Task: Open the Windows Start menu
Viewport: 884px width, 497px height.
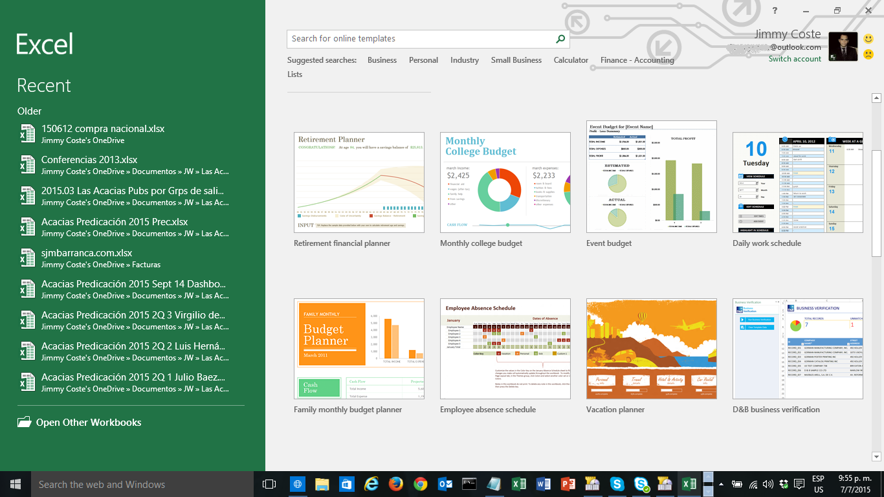Action: [16, 484]
